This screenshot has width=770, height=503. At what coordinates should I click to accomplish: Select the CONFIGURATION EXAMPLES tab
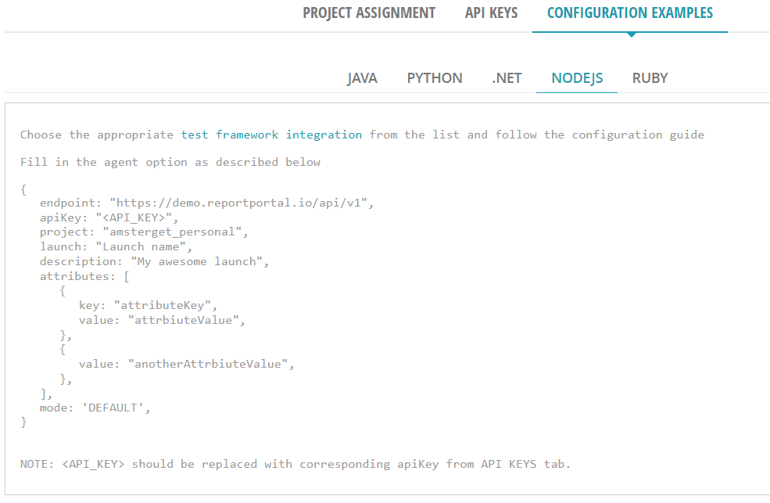point(630,13)
